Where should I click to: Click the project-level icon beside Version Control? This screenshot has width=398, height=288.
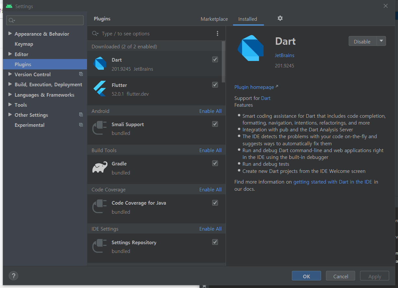81,74
